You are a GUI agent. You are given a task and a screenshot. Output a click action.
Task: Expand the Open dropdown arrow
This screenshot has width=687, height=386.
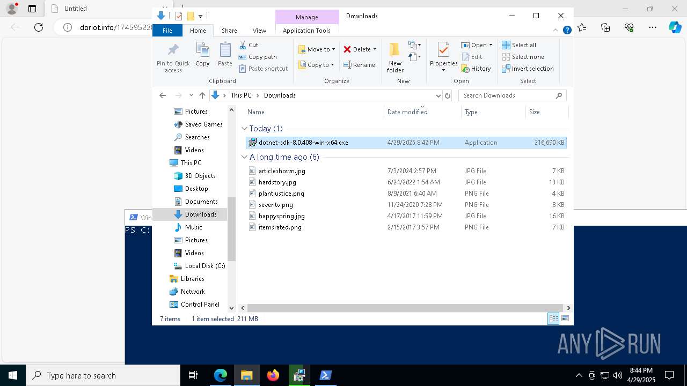(x=491, y=45)
